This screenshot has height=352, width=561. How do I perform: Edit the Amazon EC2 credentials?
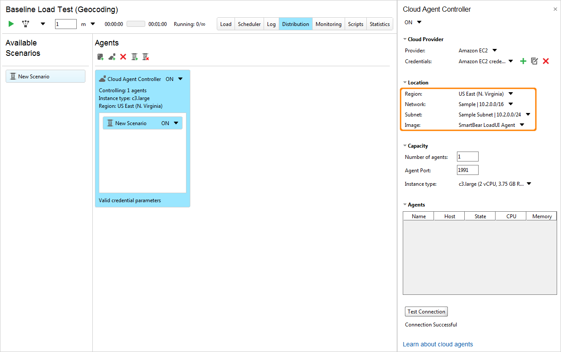coord(534,61)
